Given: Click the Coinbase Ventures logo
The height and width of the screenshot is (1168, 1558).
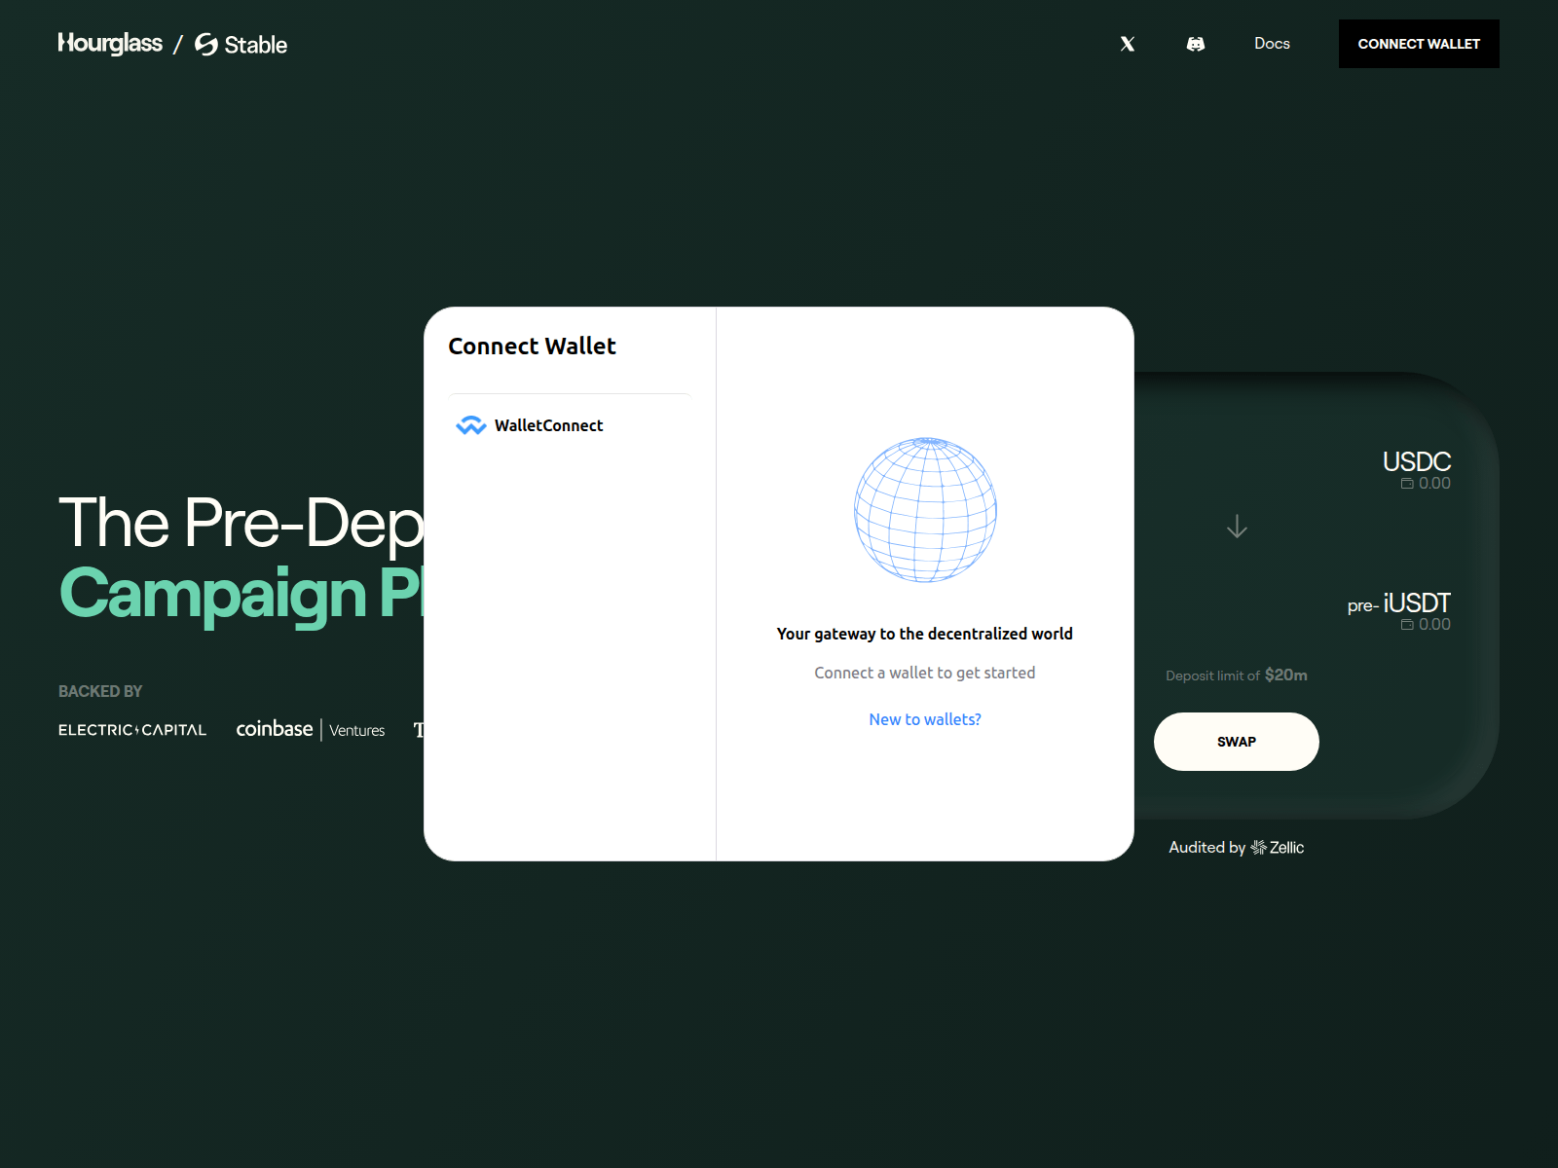Looking at the screenshot, I should tap(311, 729).
